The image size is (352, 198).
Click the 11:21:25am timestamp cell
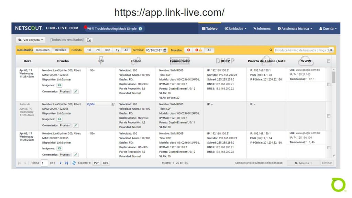(26, 136)
